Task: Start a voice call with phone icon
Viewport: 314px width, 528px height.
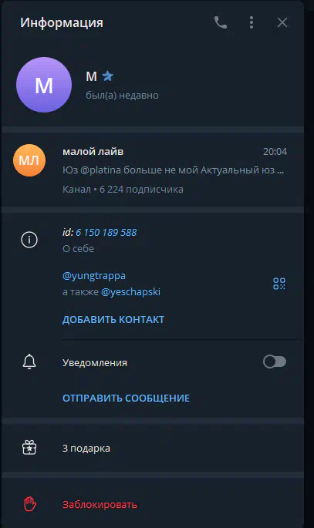Action: [221, 22]
